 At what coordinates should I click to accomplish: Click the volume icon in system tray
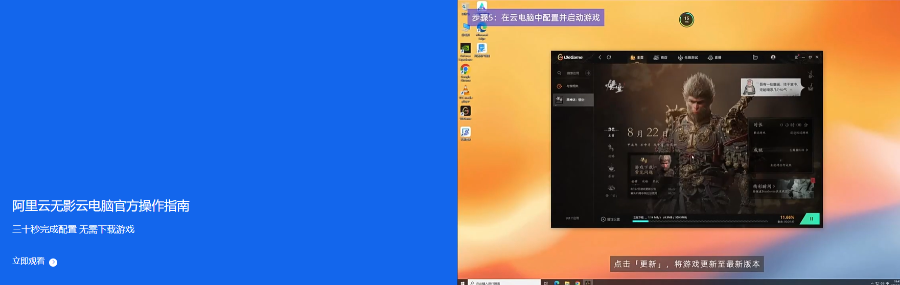pyautogui.click(x=883, y=283)
